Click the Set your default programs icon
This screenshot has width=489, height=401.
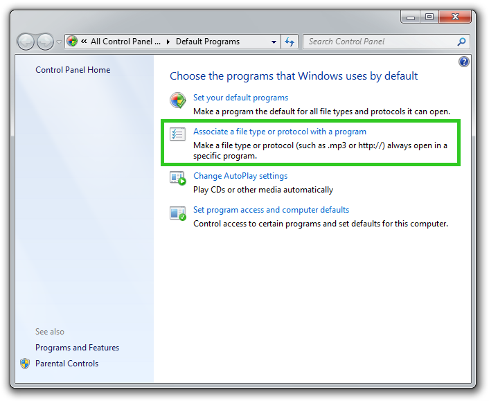tap(178, 100)
